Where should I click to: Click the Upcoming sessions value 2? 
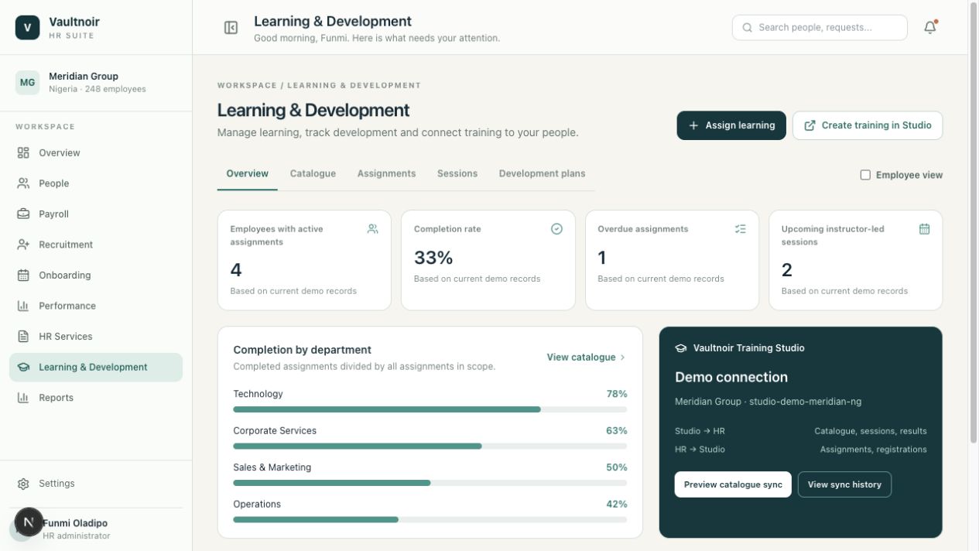point(787,270)
